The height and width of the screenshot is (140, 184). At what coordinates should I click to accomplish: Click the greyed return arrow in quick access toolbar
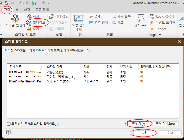(x=12, y=3)
